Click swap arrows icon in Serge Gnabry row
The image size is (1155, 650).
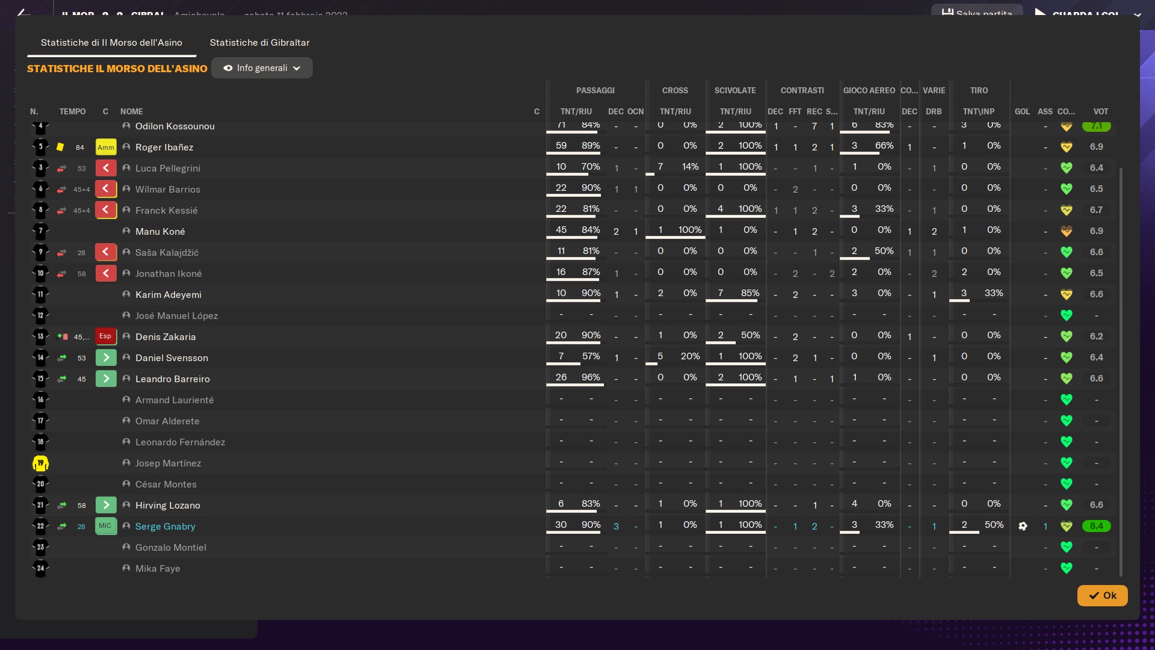pyautogui.click(x=61, y=527)
